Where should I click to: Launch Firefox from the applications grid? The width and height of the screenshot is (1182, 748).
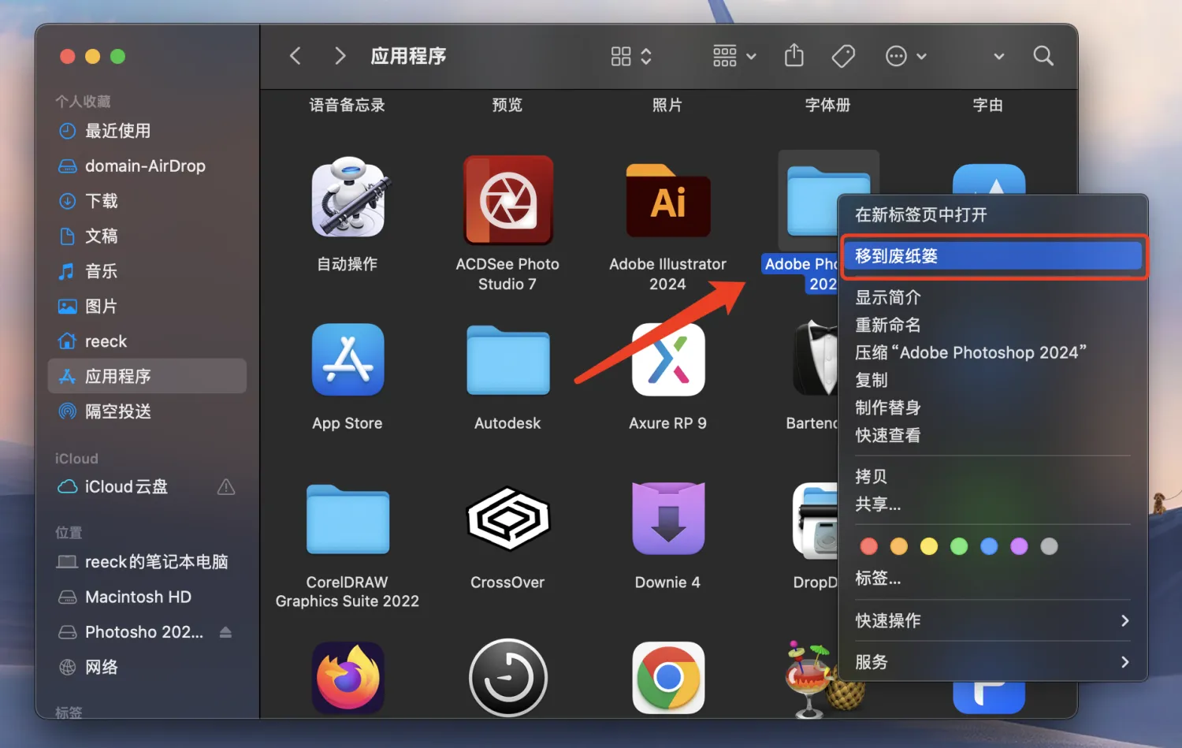[x=348, y=676]
